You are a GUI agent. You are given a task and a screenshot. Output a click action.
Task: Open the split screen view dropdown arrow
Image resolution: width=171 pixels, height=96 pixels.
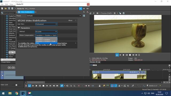click(x=100, y=13)
